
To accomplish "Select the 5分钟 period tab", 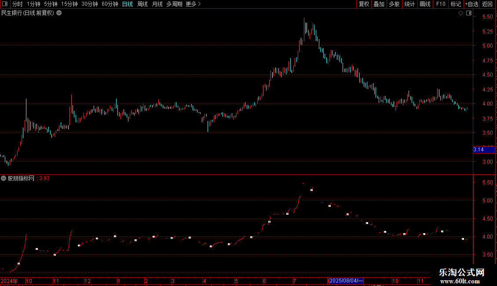I will (51, 4).
